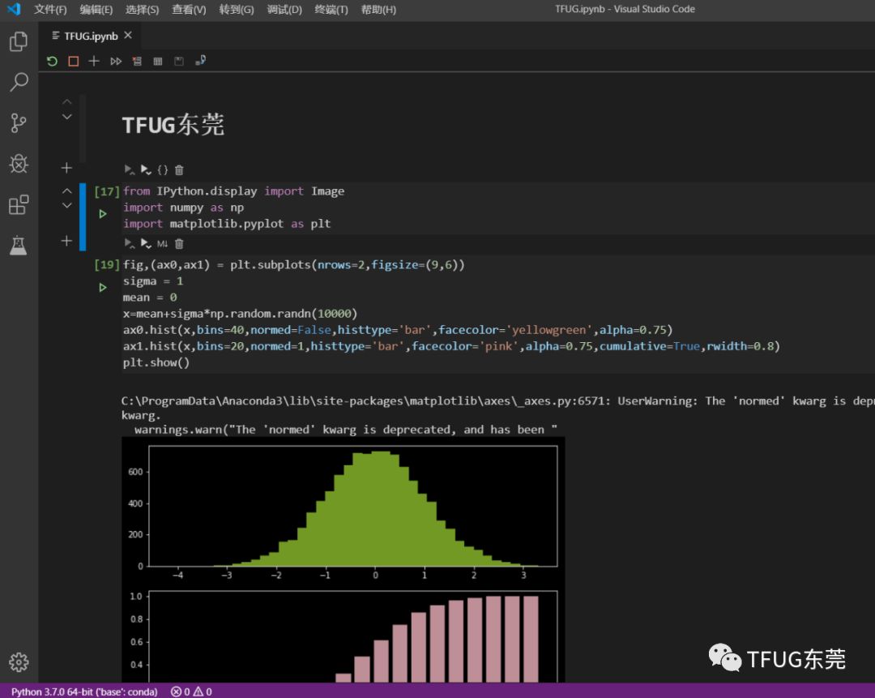The width and height of the screenshot is (875, 698).
Task: Delete the TFUG东莞 markdown cell with the trash icon
Action: tap(179, 169)
